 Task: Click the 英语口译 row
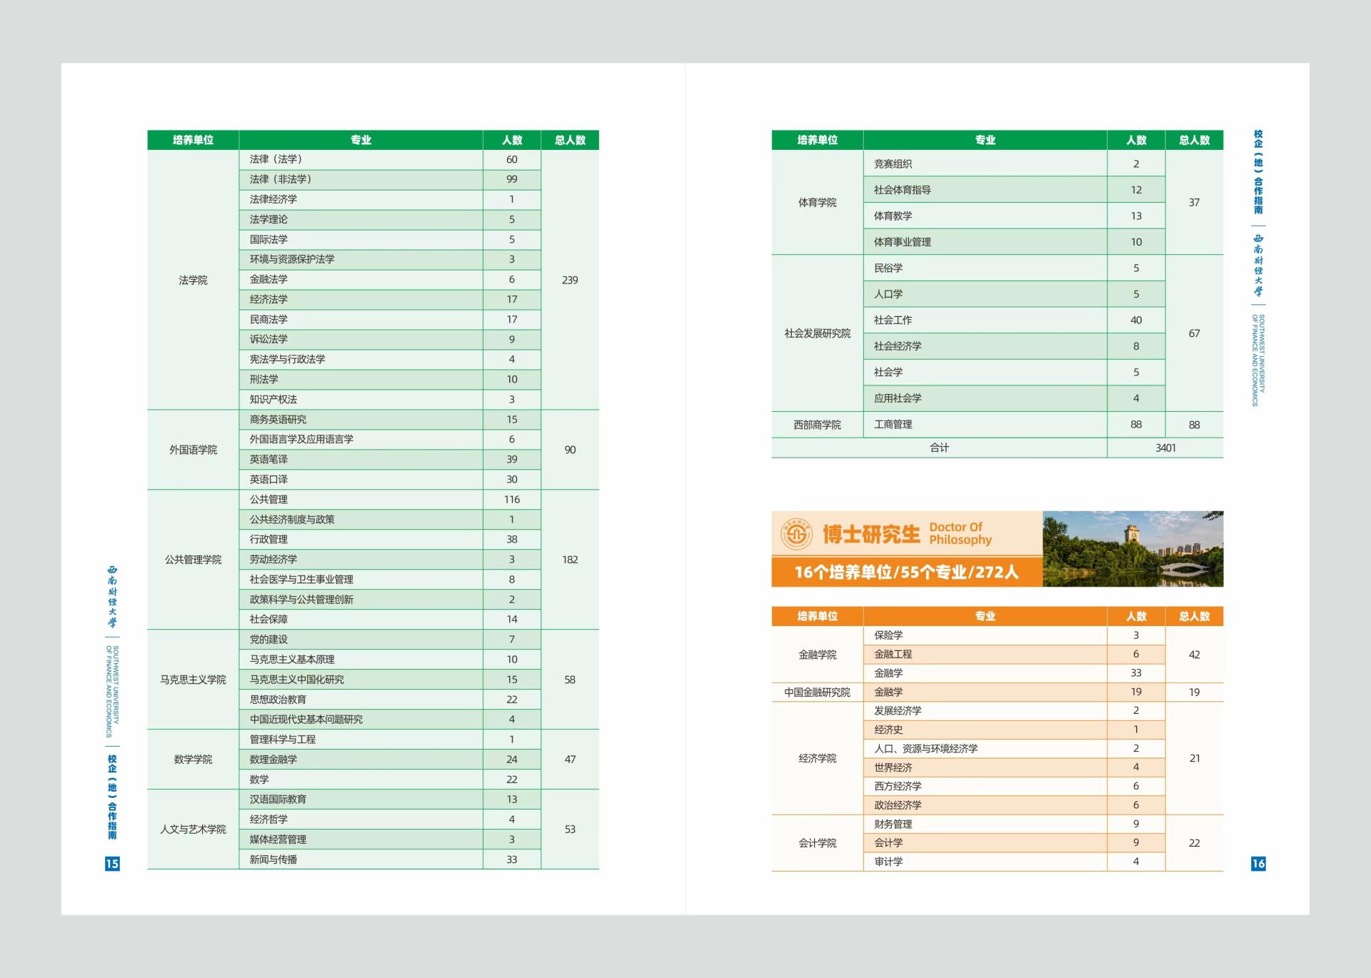pyautogui.click(x=390, y=480)
